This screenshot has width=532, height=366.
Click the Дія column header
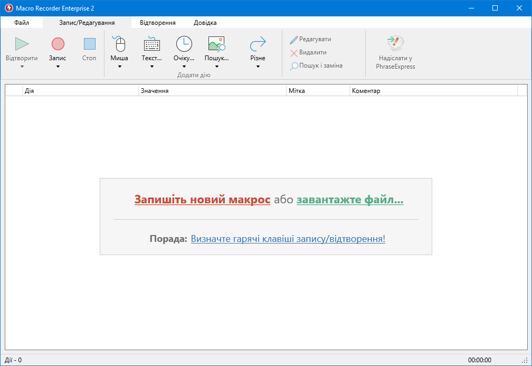(81, 91)
